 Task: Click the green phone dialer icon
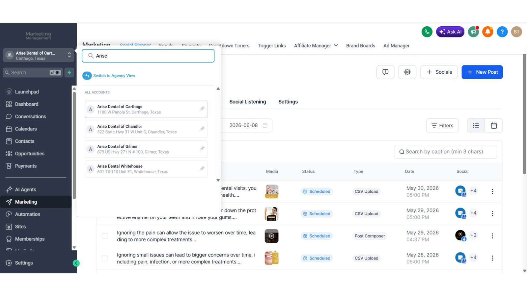click(x=427, y=32)
